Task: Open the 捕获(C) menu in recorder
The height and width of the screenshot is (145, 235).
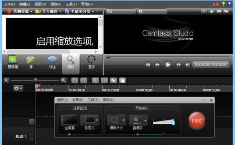Action: (62, 100)
